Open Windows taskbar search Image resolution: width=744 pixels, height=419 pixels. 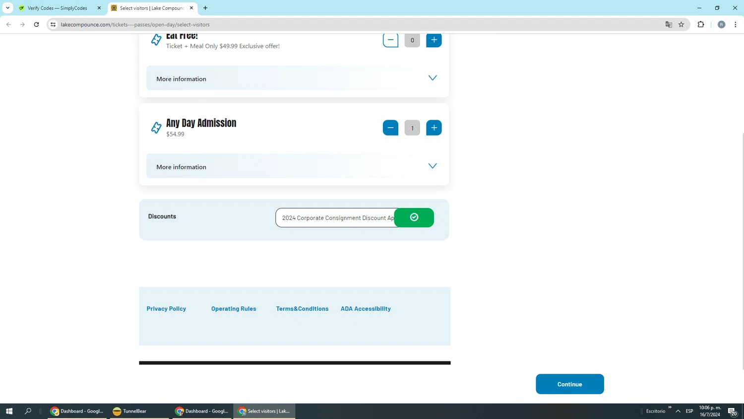click(28, 411)
